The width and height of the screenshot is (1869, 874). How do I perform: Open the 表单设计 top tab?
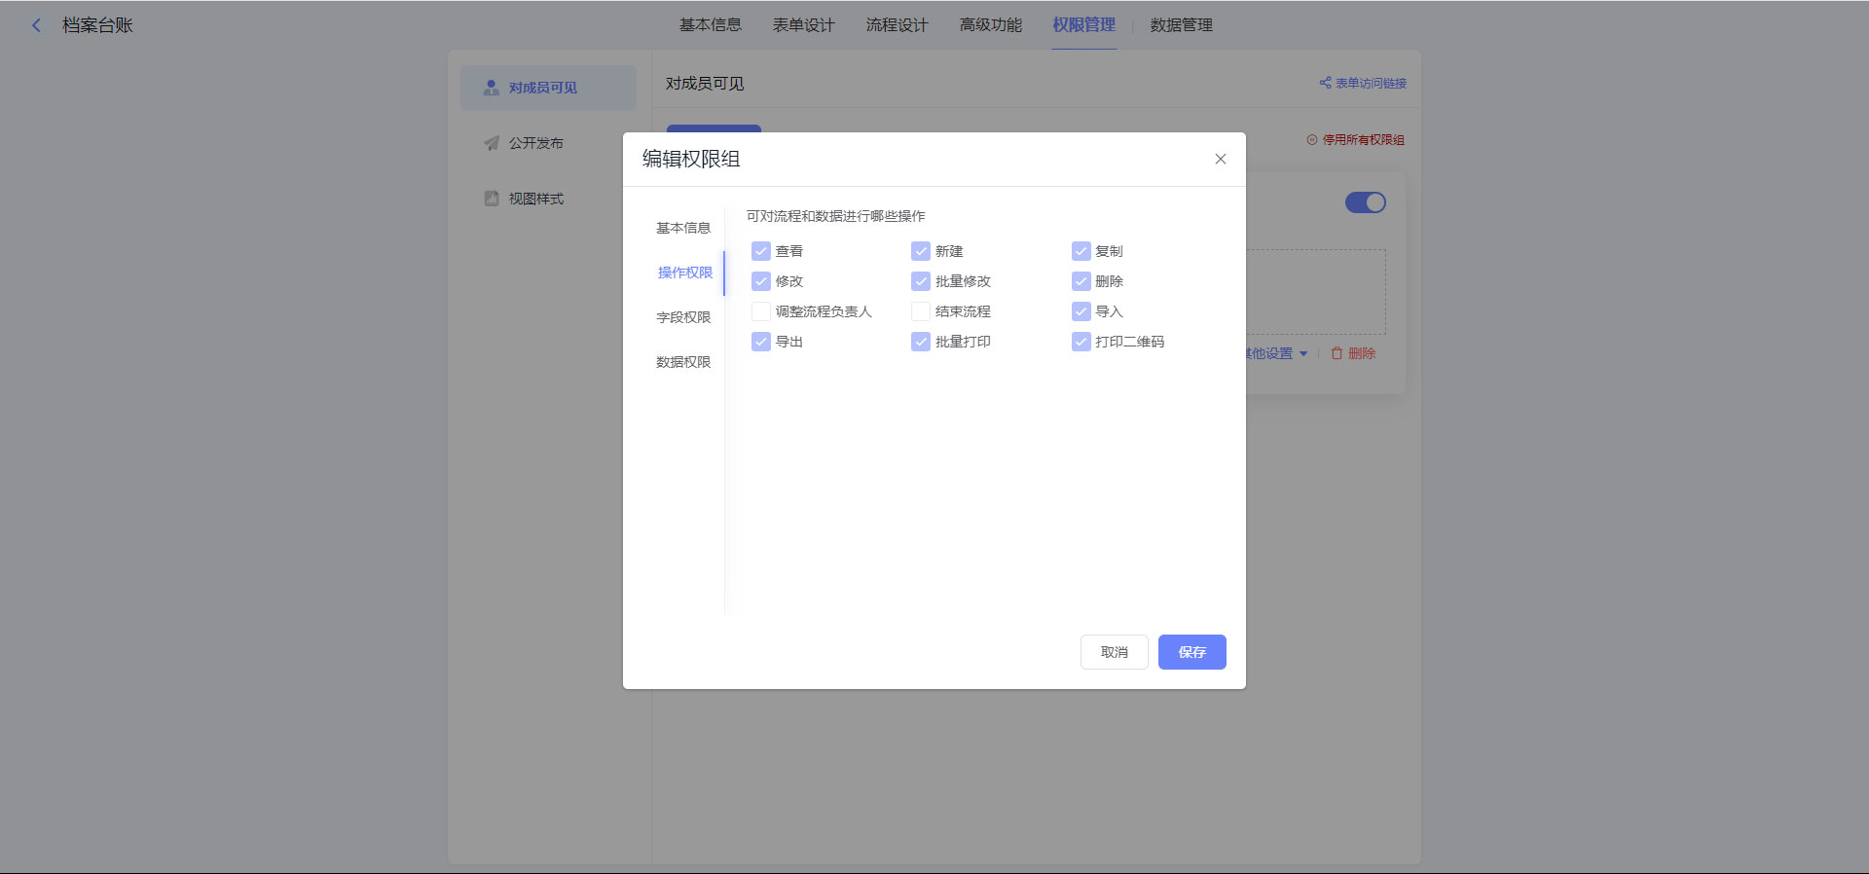point(803,25)
